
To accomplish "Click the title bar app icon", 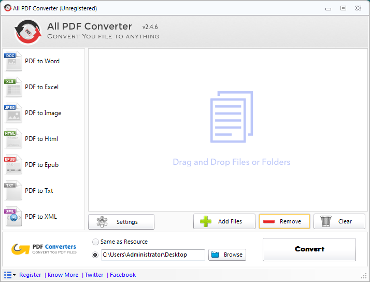I will [x=8, y=8].
